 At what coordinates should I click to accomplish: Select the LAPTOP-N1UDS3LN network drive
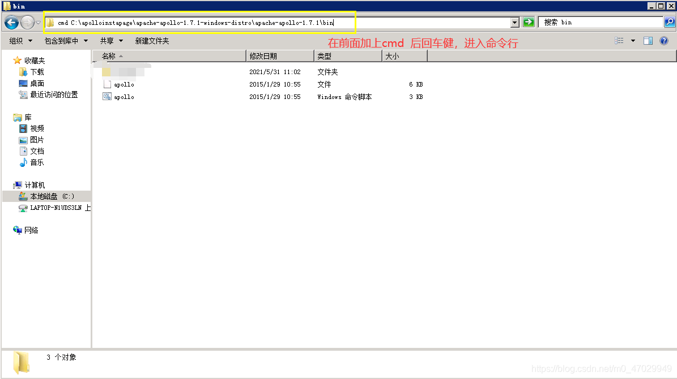pos(61,208)
